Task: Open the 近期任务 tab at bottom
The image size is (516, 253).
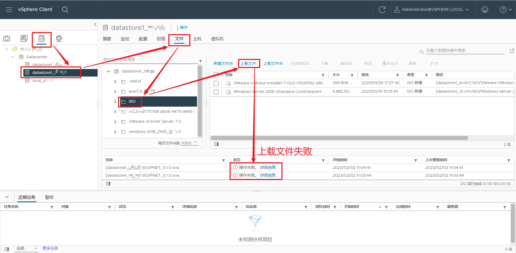Action: (27, 197)
